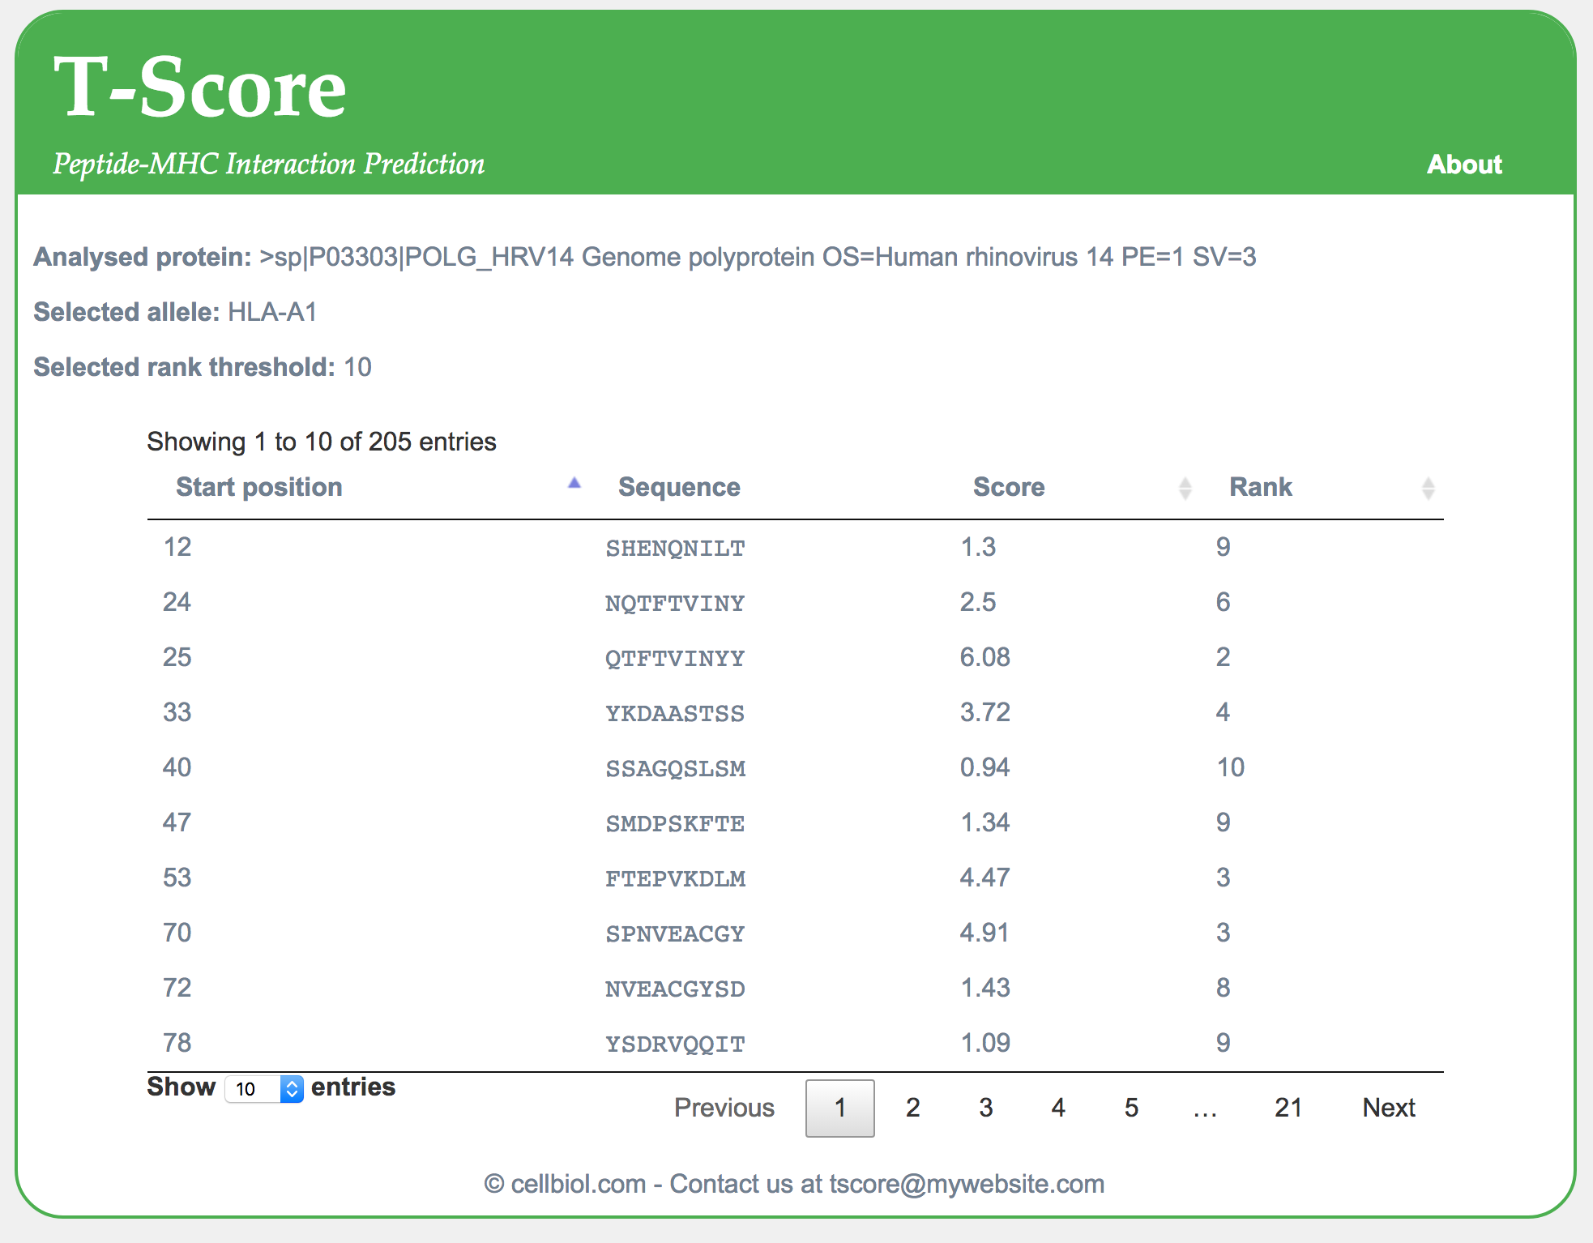Image resolution: width=1593 pixels, height=1243 pixels.
Task: Click start position 12 cell
Action: tap(177, 547)
